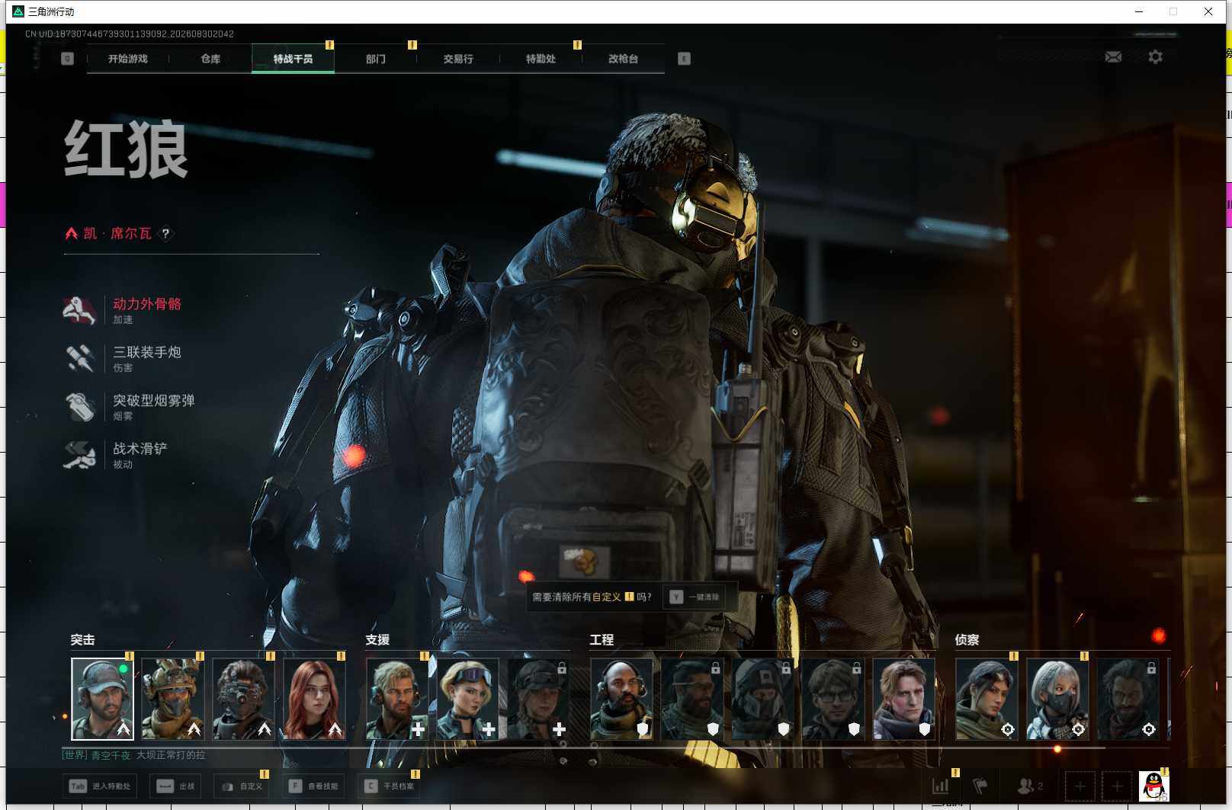Select the locked engineer wearing glasses
The width and height of the screenshot is (1232, 810).
(x=833, y=699)
